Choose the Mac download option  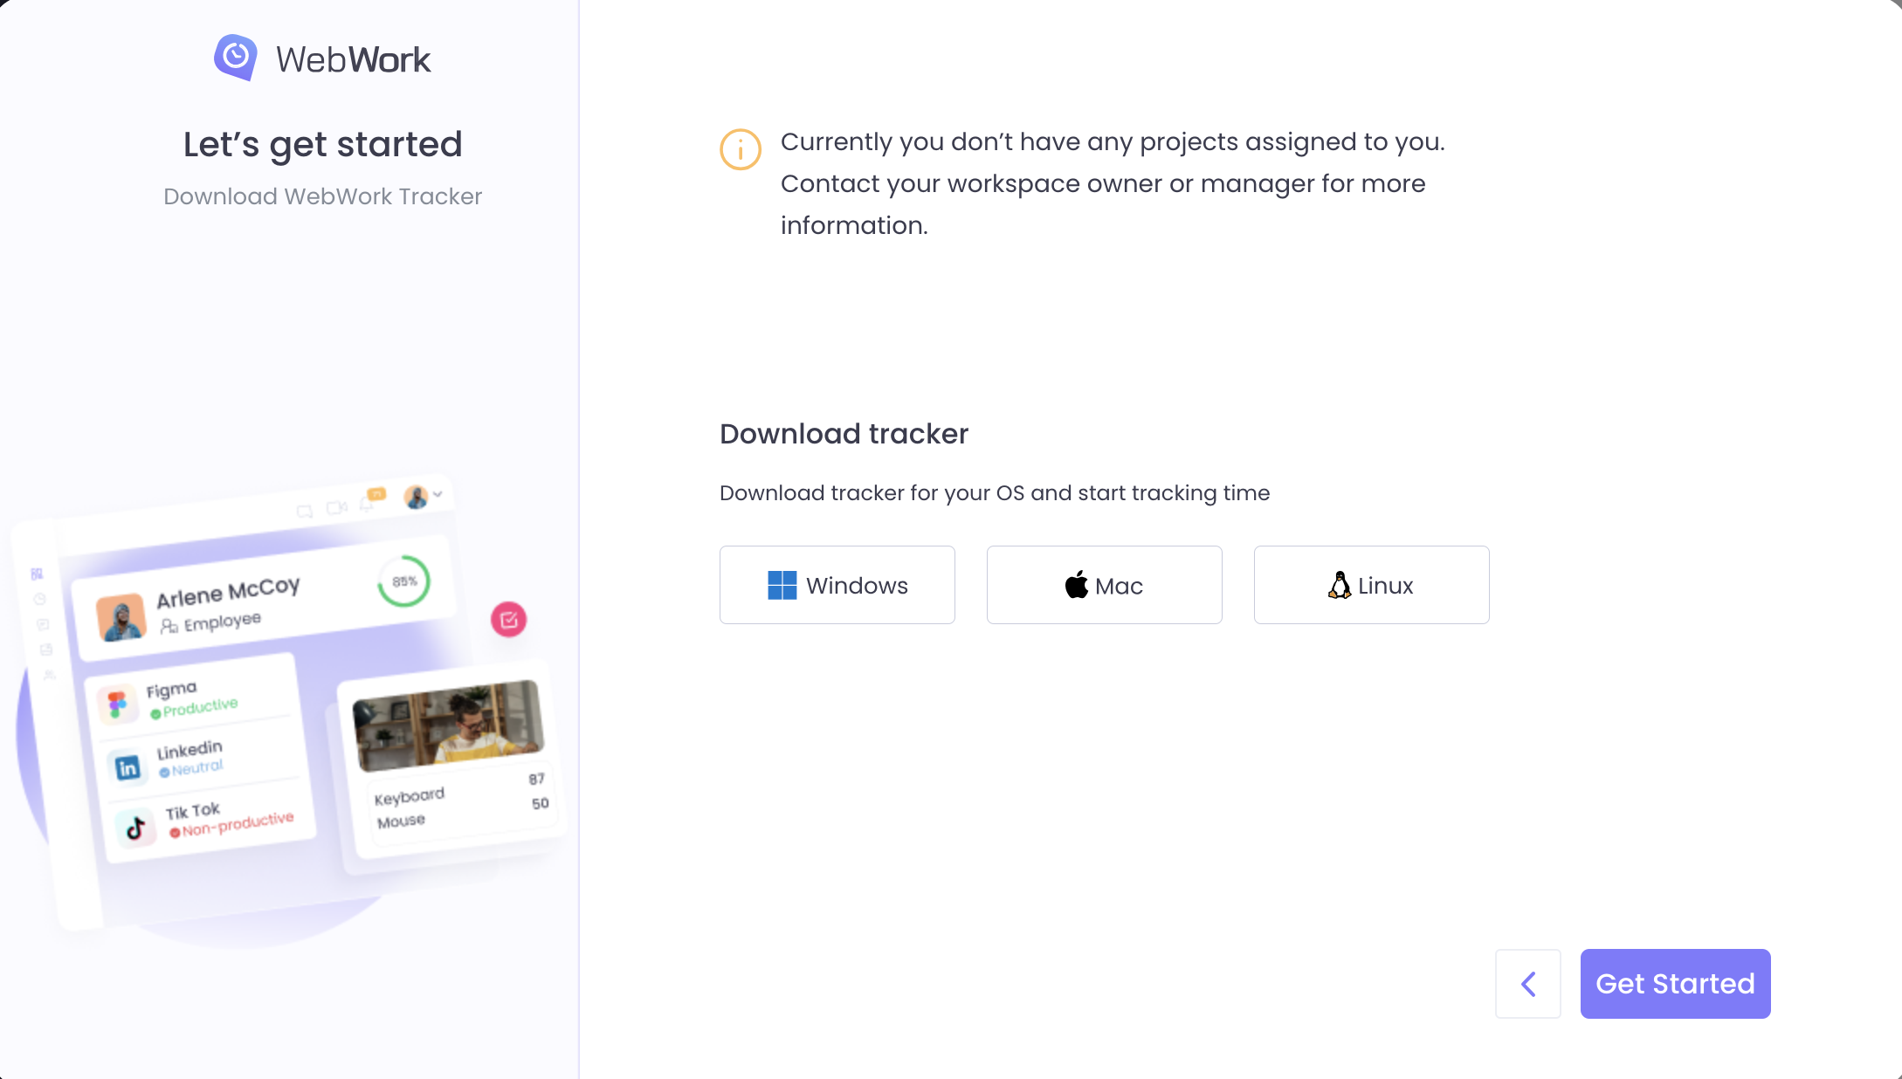pyautogui.click(x=1103, y=585)
